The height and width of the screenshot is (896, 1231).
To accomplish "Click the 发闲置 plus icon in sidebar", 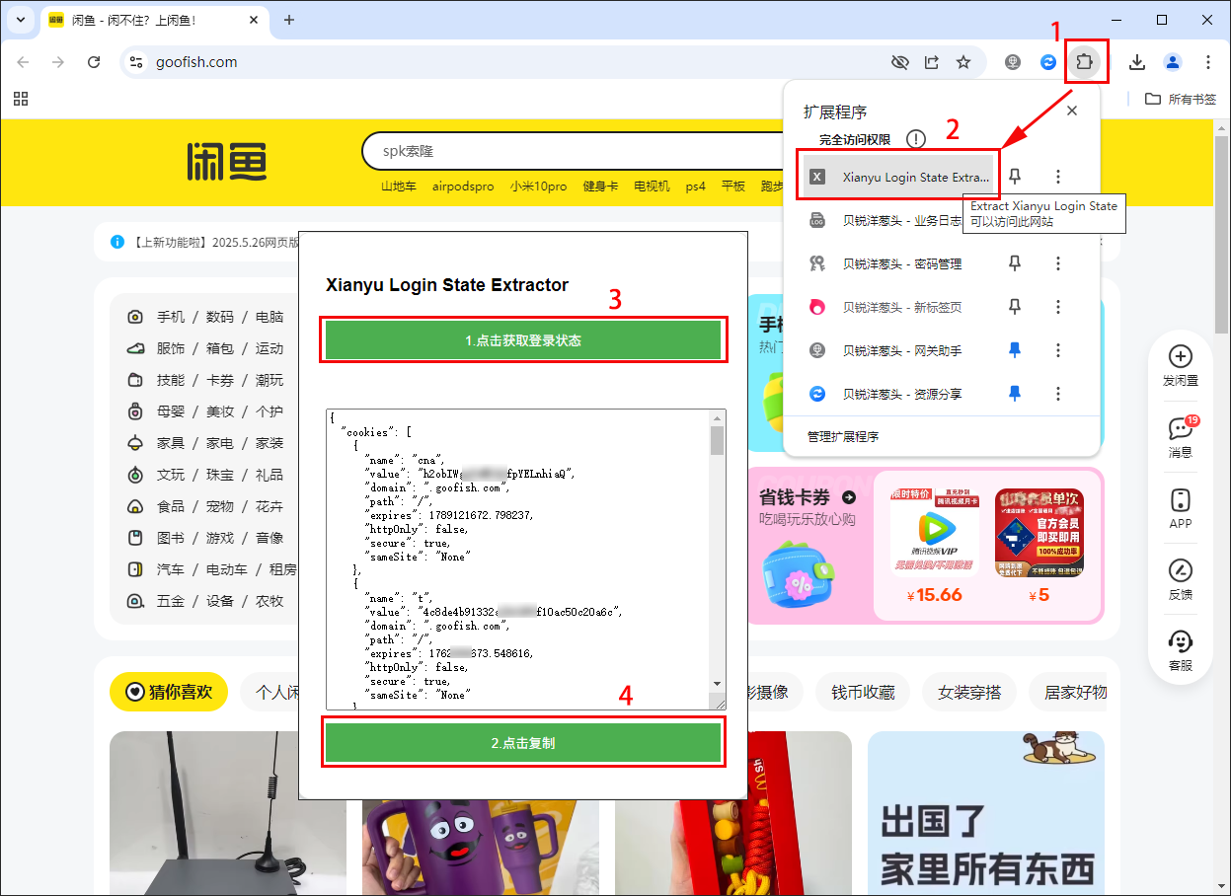I will pos(1180,356).
